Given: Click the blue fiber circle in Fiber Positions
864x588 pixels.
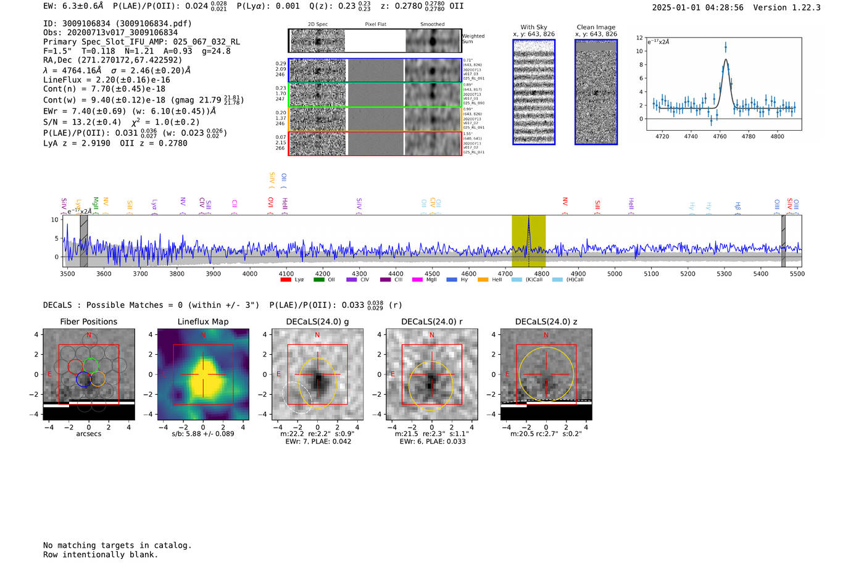Looking at the screenshot, I should (84, 379).
